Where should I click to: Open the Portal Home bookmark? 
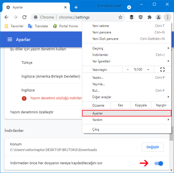pyautogui.click(x=65, y=26)
